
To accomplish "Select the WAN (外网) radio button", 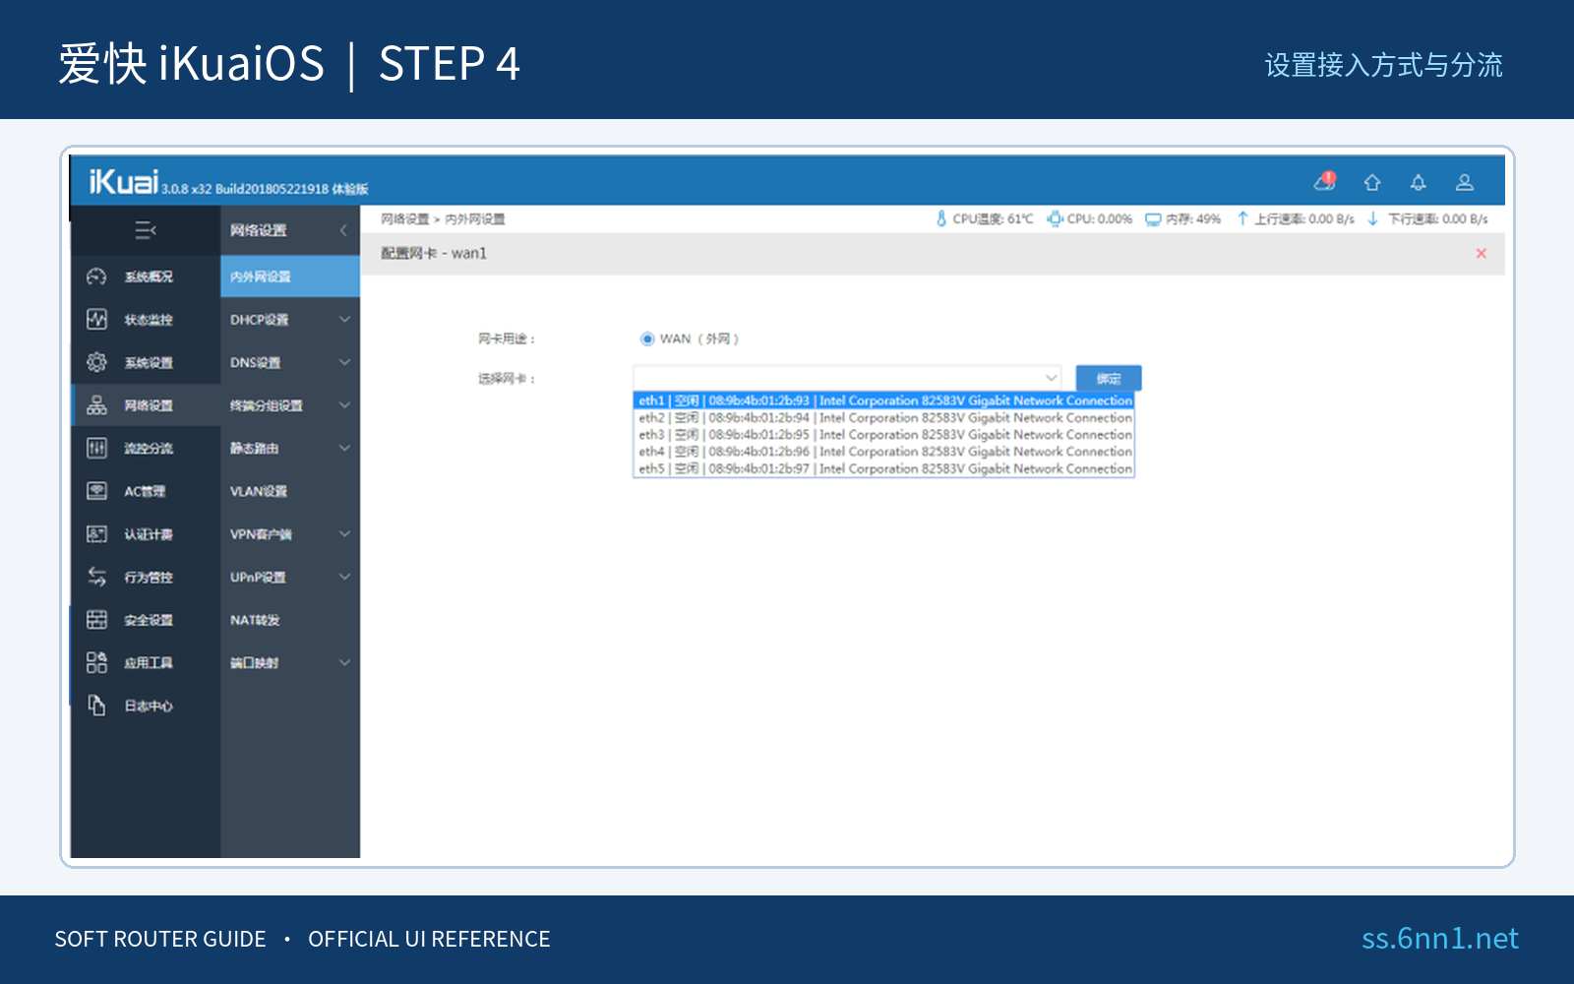I will pyautogui.click(x=647, y=338).
